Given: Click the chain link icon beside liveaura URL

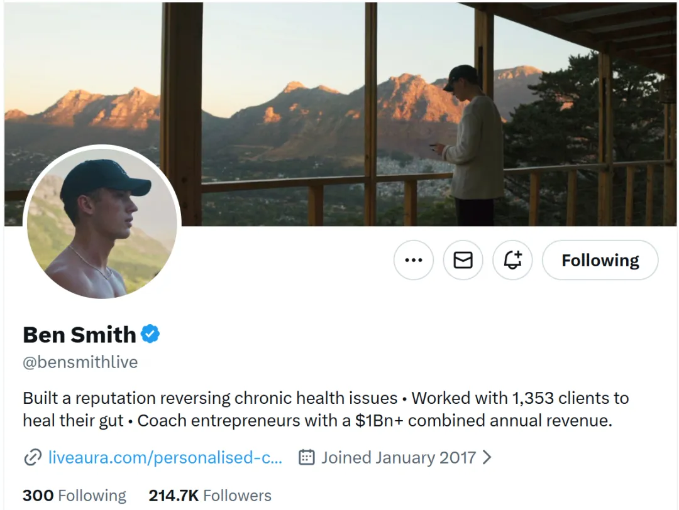Looking at the screenshot, I should [x=32, y=457].
